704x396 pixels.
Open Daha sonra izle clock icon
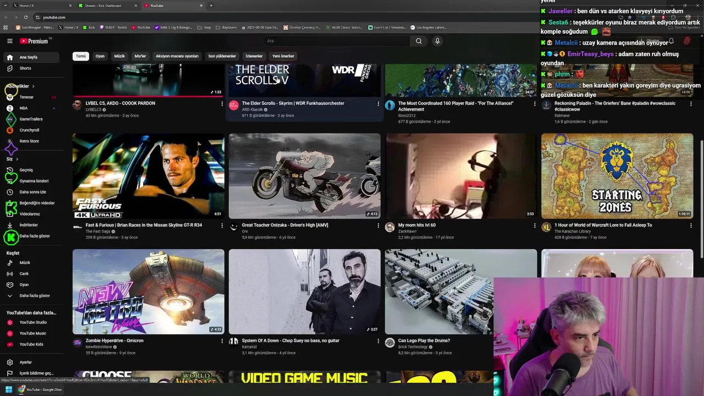(x=9, y=192)
